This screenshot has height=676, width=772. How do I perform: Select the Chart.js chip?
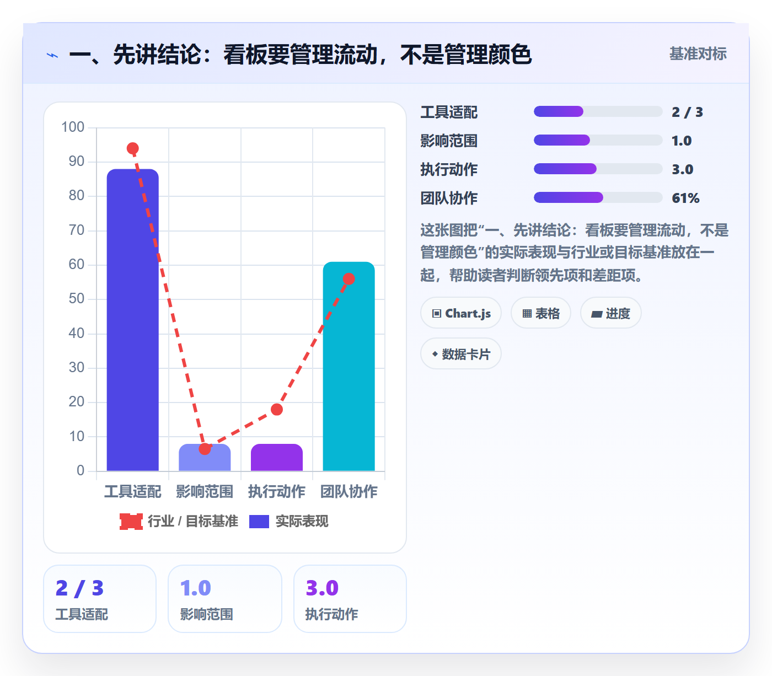pyautogui.click(x=461, y=313)
